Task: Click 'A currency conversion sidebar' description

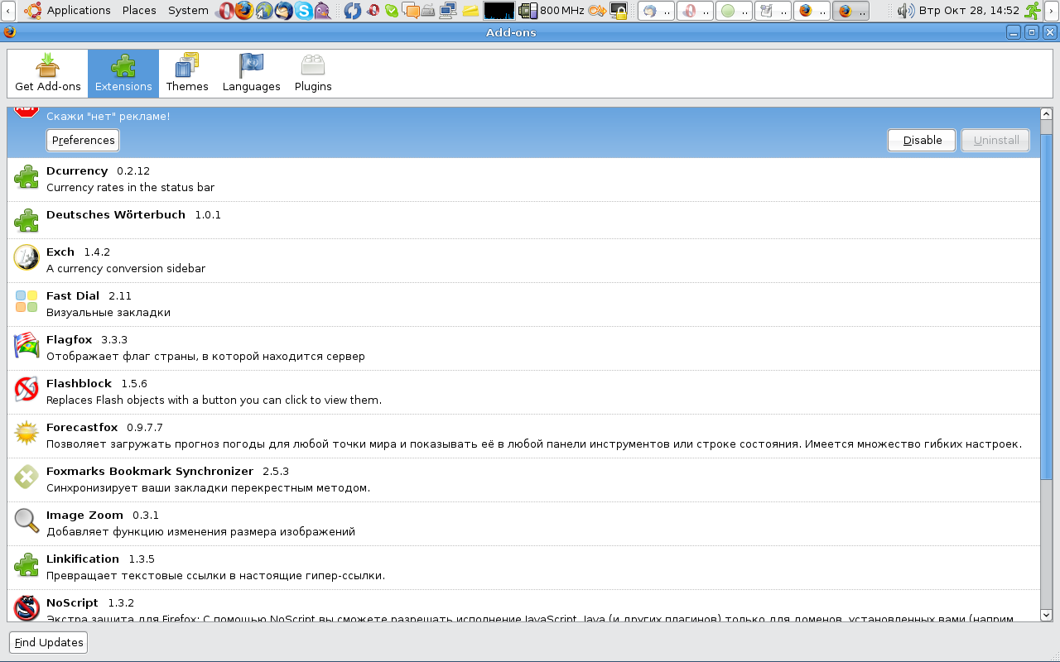Action: click(x=126, y=269)
